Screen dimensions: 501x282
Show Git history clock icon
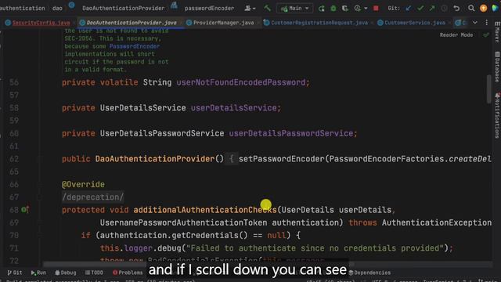click(444, 9)
